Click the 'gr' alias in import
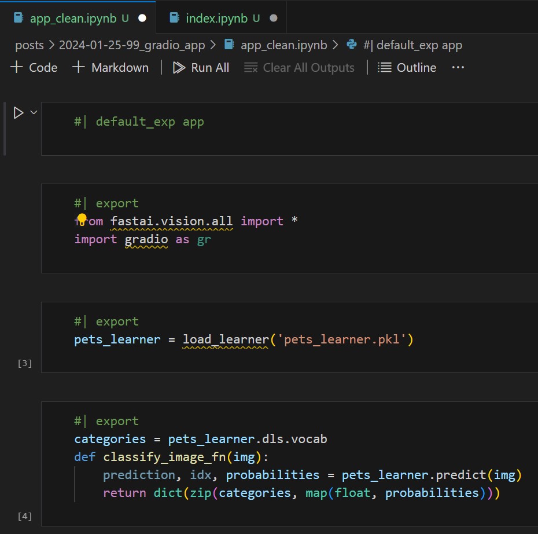The width and height of the screenshot is (538, 534). click(x=204, y=240)
